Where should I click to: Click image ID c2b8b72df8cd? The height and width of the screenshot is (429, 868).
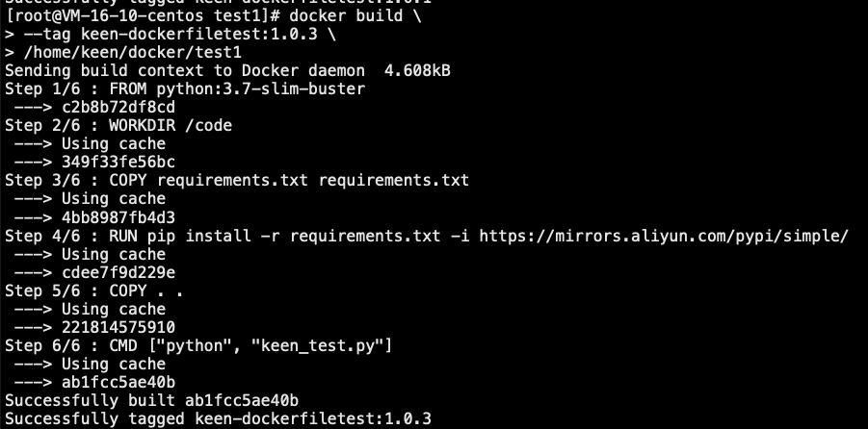[118, 107]
